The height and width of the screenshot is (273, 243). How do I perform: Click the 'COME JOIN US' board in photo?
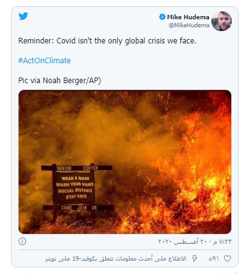pyautogui.click(x=79, y=208)
